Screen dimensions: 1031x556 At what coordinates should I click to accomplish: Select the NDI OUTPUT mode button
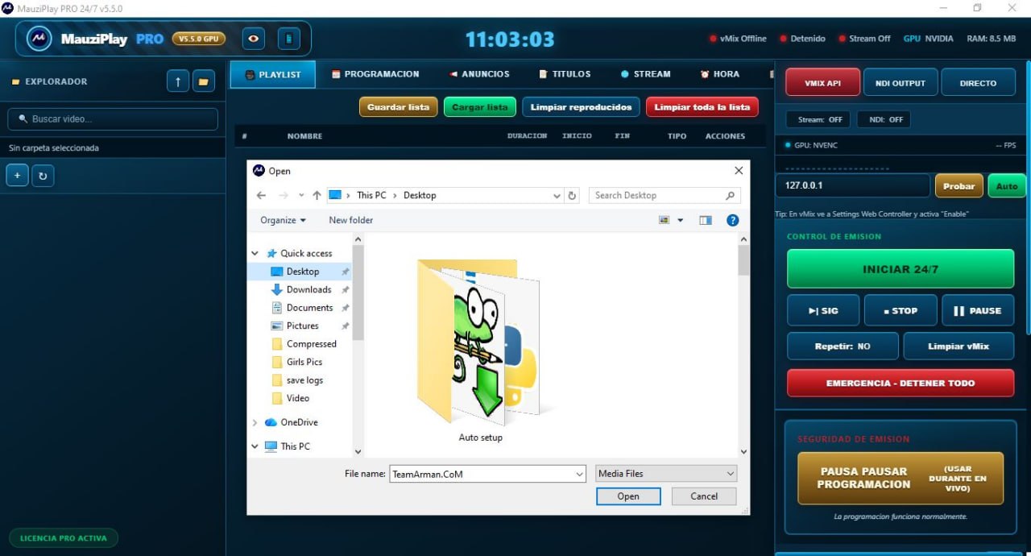point(901,83)
